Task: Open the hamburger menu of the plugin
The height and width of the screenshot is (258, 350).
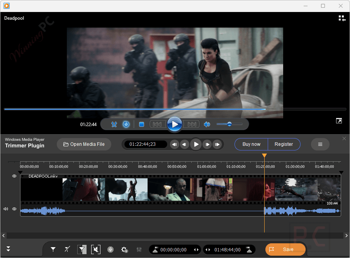Action: (320, 144)
